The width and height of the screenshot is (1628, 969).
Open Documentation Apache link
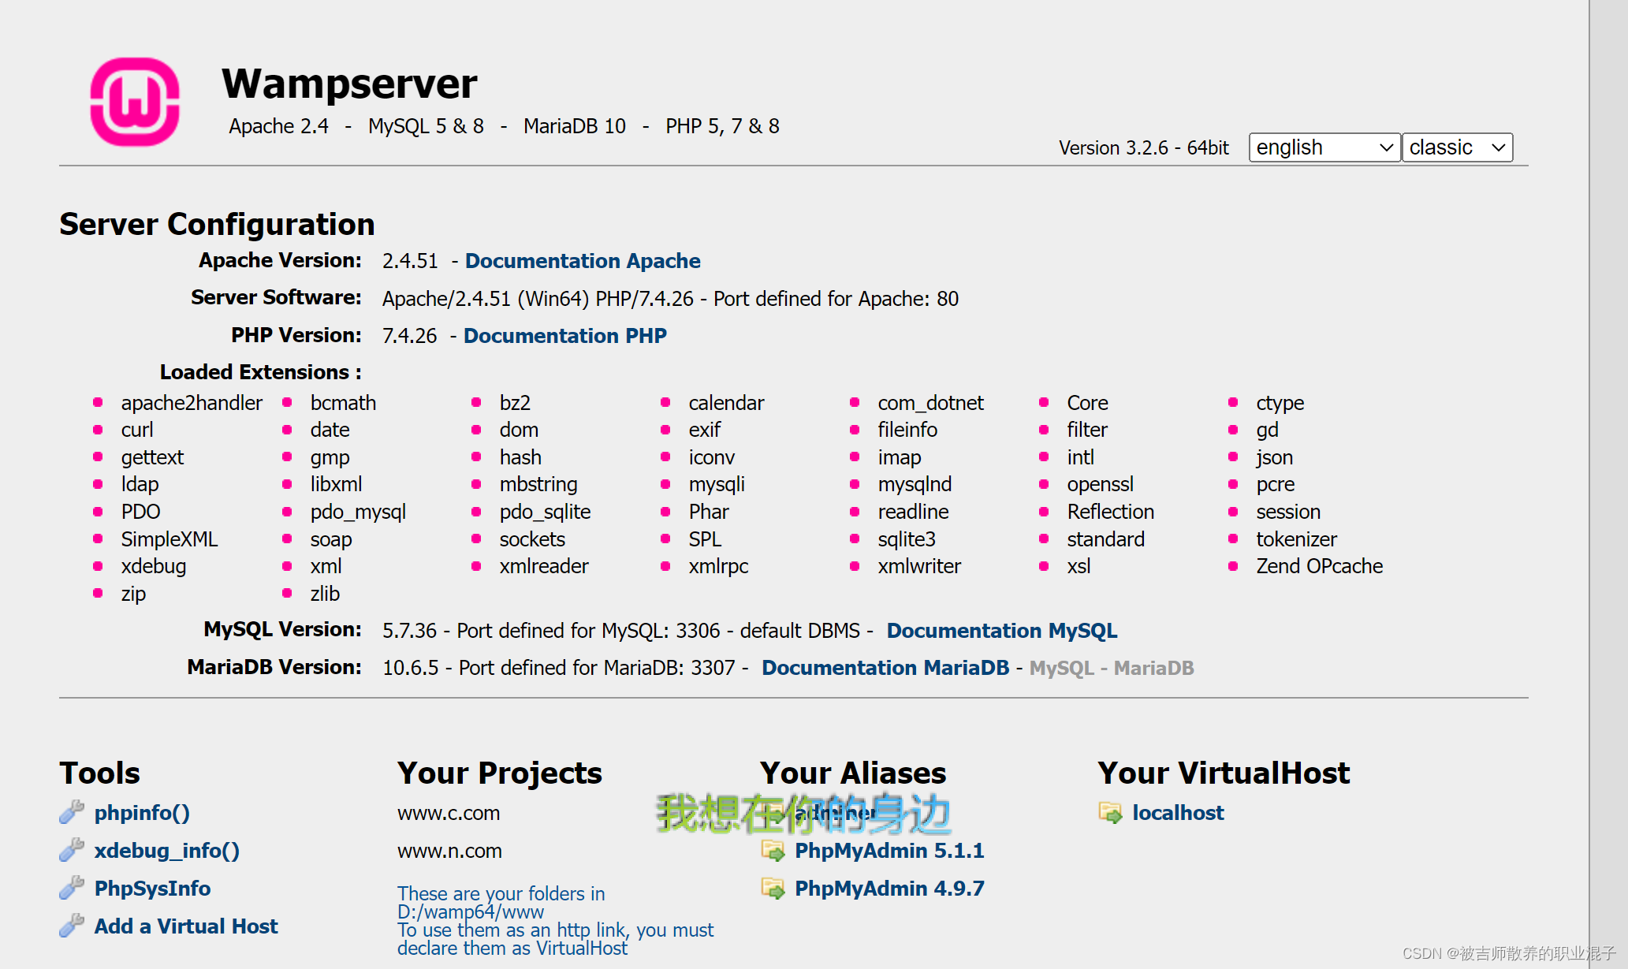pyautogui.click(x=583, y=261)
